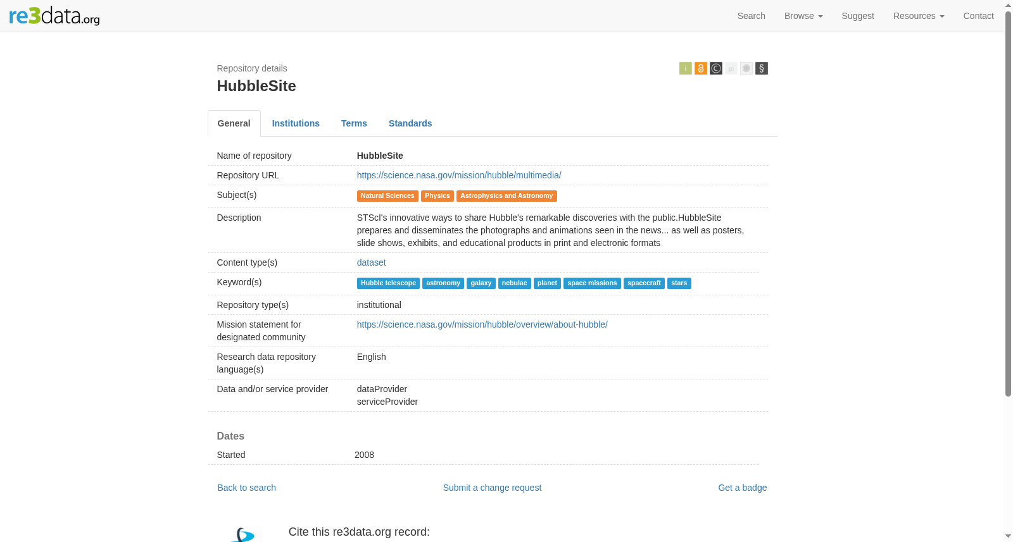Click the space missions keyword tag
Viewport: 1013px width, 542px height.
pos(593,283)
